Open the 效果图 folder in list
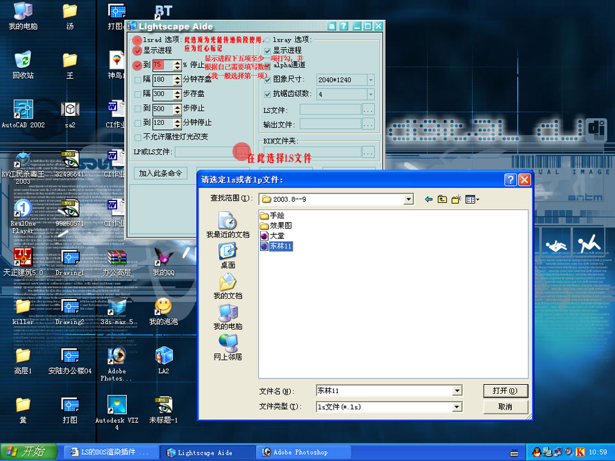615x461 pixels. 275,226
